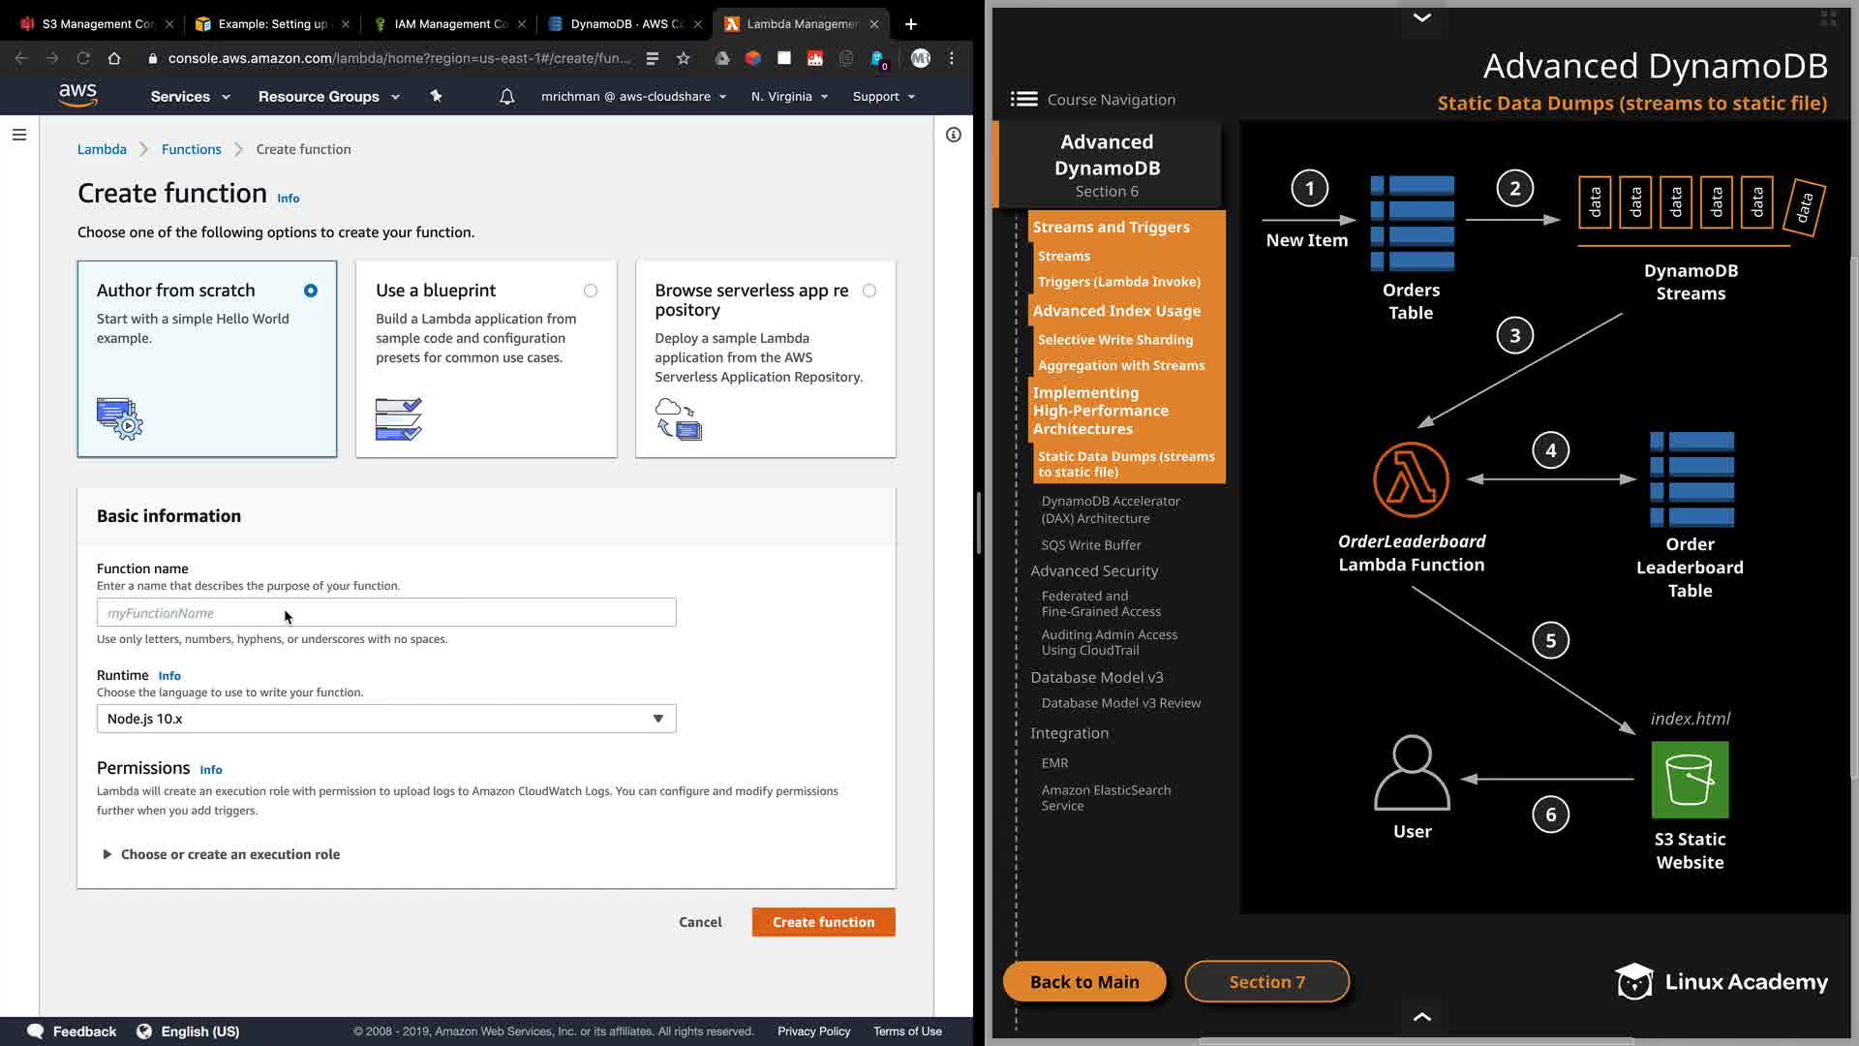Screen dimensions: 1859x1046
Task: Click the S3 Static Website bucket icon
Action: coord(1690,780)
